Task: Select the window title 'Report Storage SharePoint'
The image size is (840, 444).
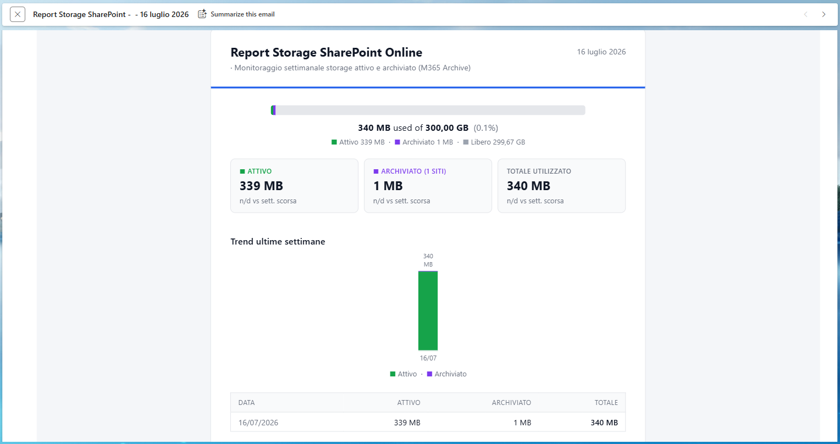Action: point(80,14)
